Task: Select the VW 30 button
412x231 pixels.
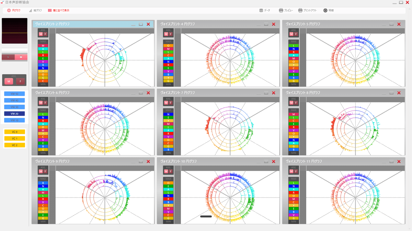Action: pyautogui.click(x=14, y=107)
